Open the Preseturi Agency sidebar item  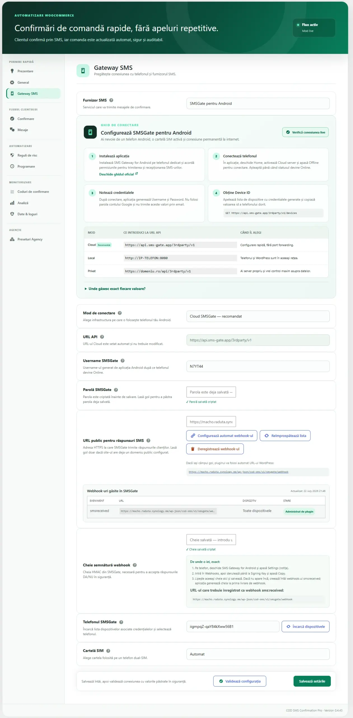tap(30, 240)
